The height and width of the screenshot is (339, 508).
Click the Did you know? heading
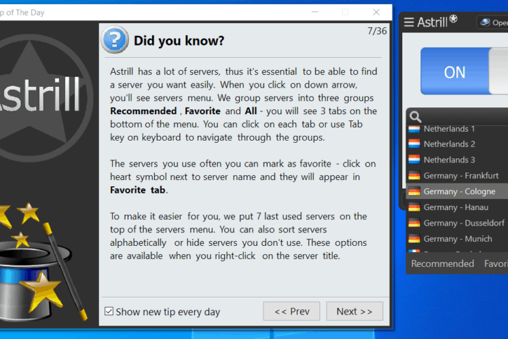tap(179, 41)
